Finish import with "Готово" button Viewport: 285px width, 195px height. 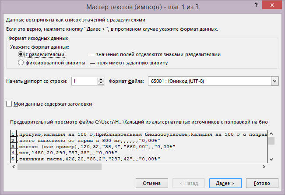click(262, 182)
